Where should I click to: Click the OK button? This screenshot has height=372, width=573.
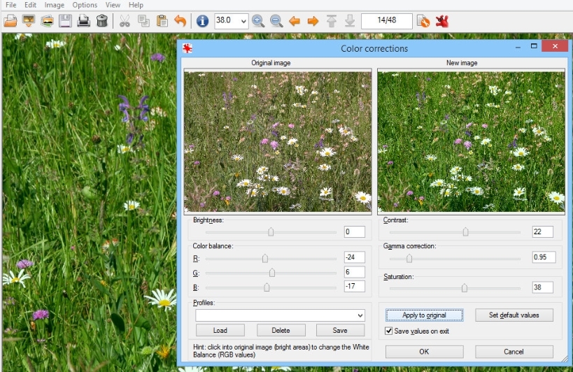pos(424,352)
